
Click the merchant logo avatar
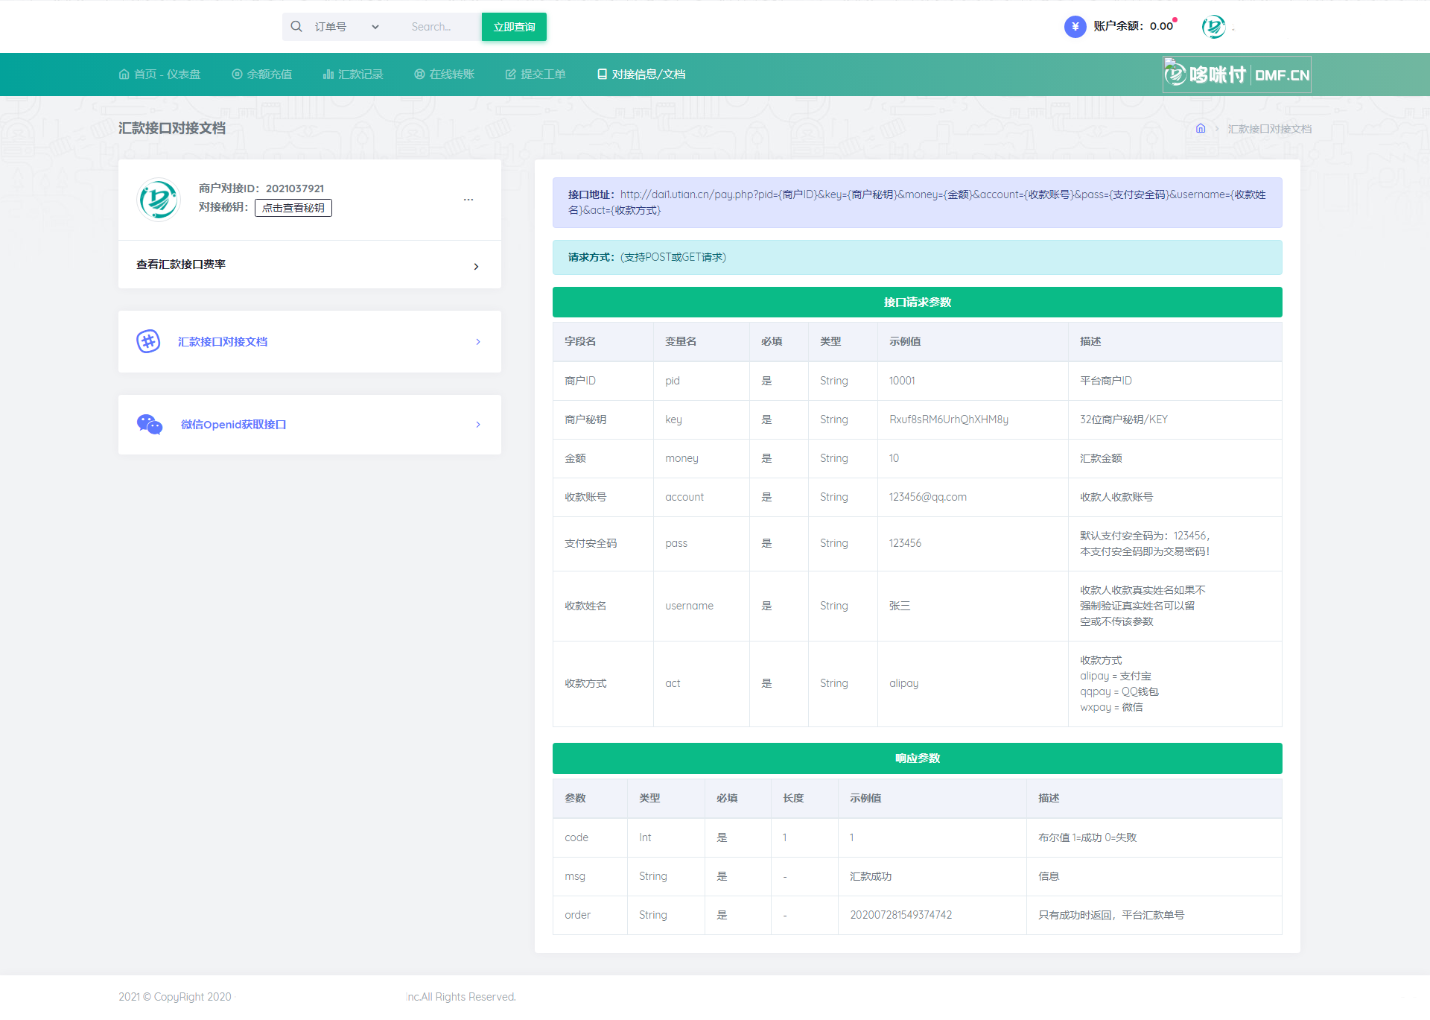[x=159, y=200]
